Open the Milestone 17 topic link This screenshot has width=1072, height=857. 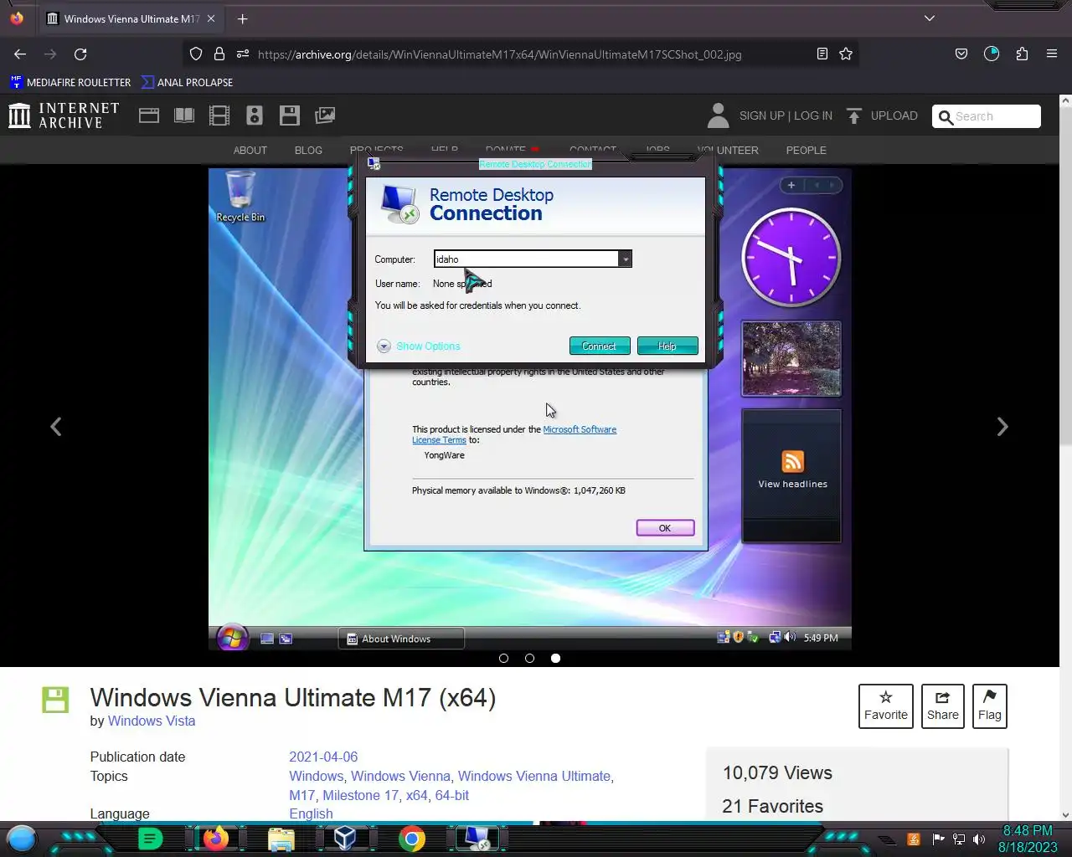360,795
